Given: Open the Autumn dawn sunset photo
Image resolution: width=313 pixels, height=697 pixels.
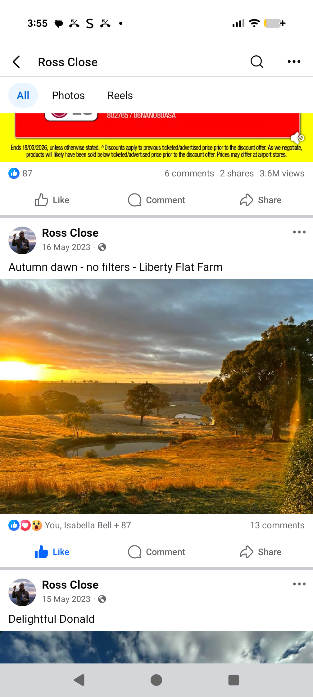Looking at the screenshot, I should click(156, 396).
